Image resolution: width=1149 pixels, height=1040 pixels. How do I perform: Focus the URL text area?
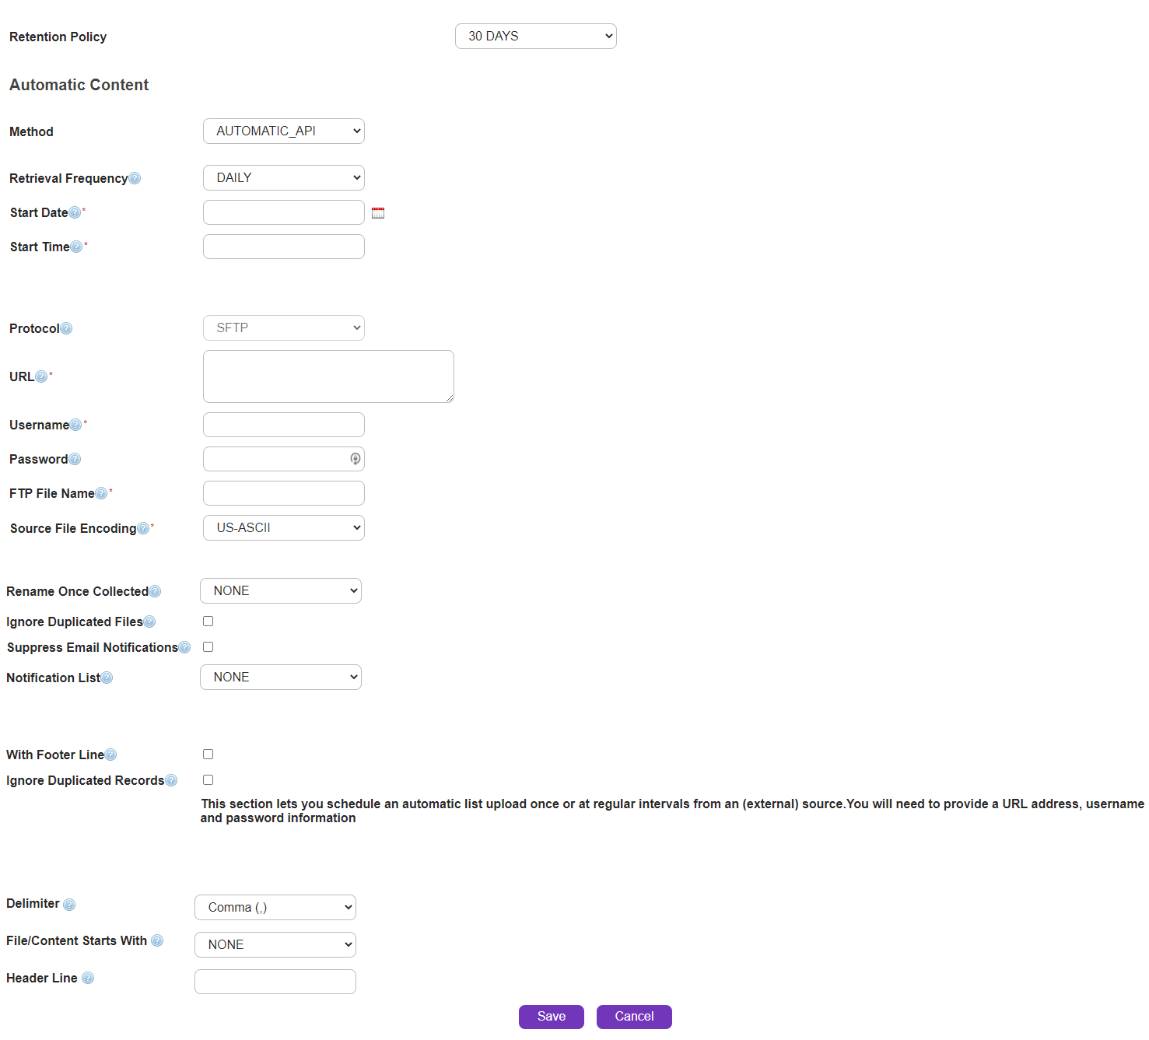pyautogui.click(x=328, y=376)
